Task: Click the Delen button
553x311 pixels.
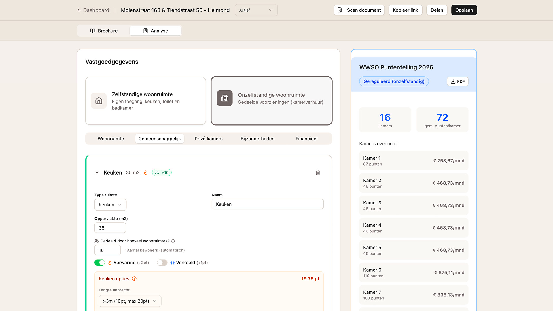Action: coord(437,10)
